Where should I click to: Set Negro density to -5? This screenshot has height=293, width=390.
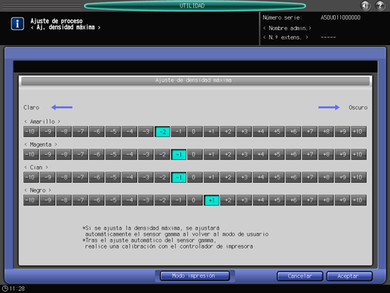pyautogui.click(x=113, y=200)
